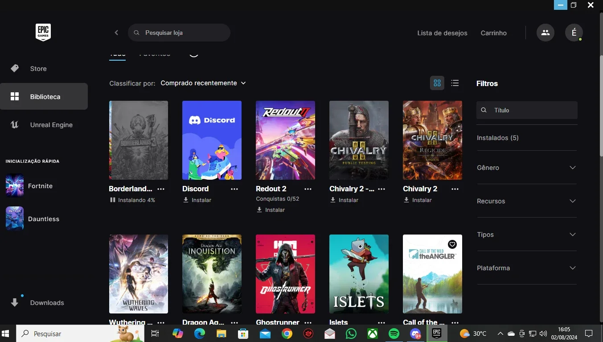Open Lista de desejos
Screen dimensions: 603x342
[442, 33]
